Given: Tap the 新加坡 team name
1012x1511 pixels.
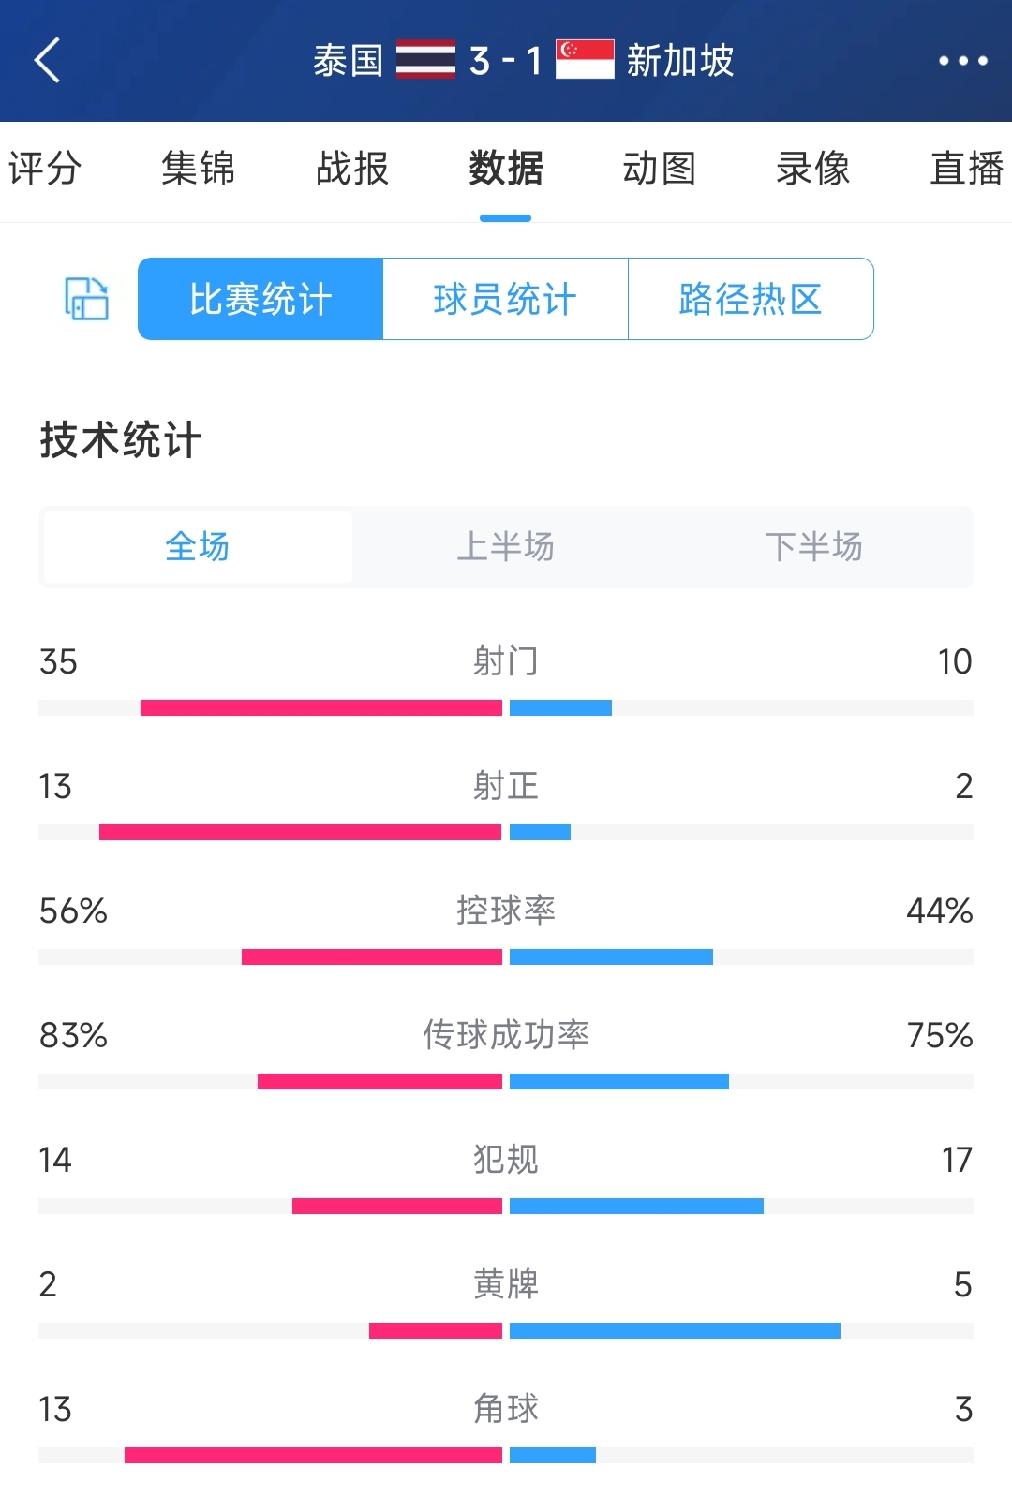Looking at the screenshot, I should [680, 61].
